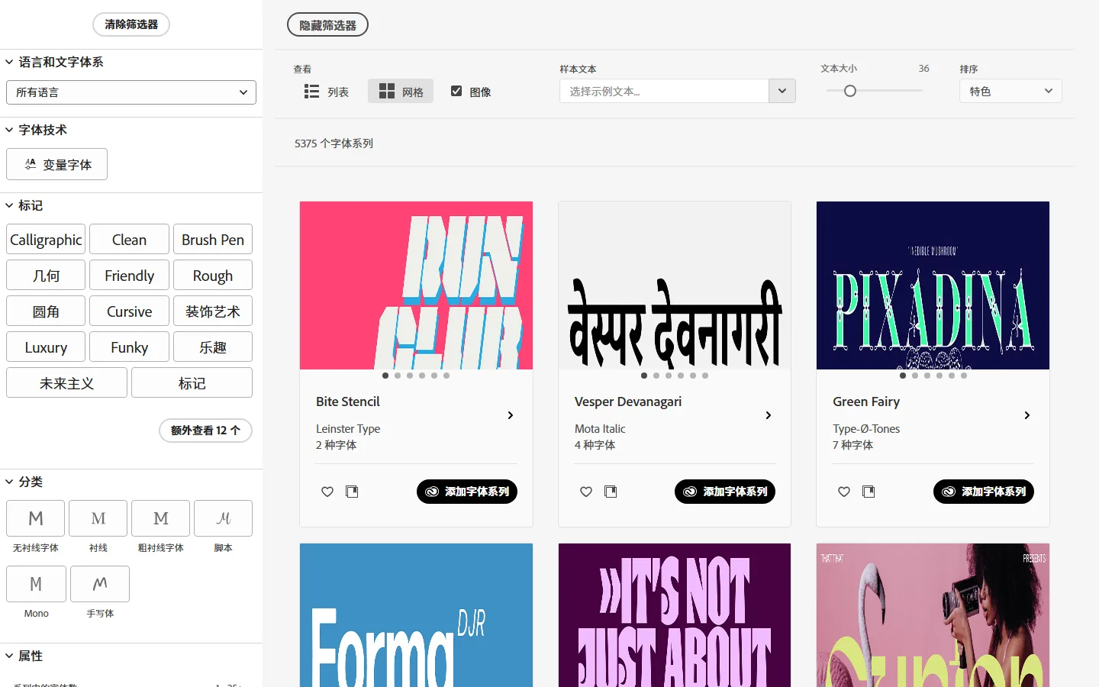Viewport: 1099px width, 687px height.
Task: Toggle the 标记 tag filter button
Action: tap(192, 383)
